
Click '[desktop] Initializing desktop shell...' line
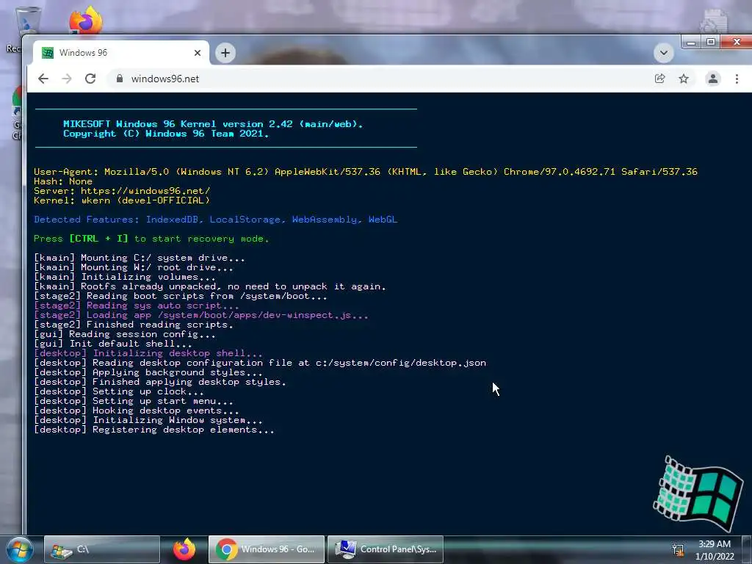pos(148,353)
